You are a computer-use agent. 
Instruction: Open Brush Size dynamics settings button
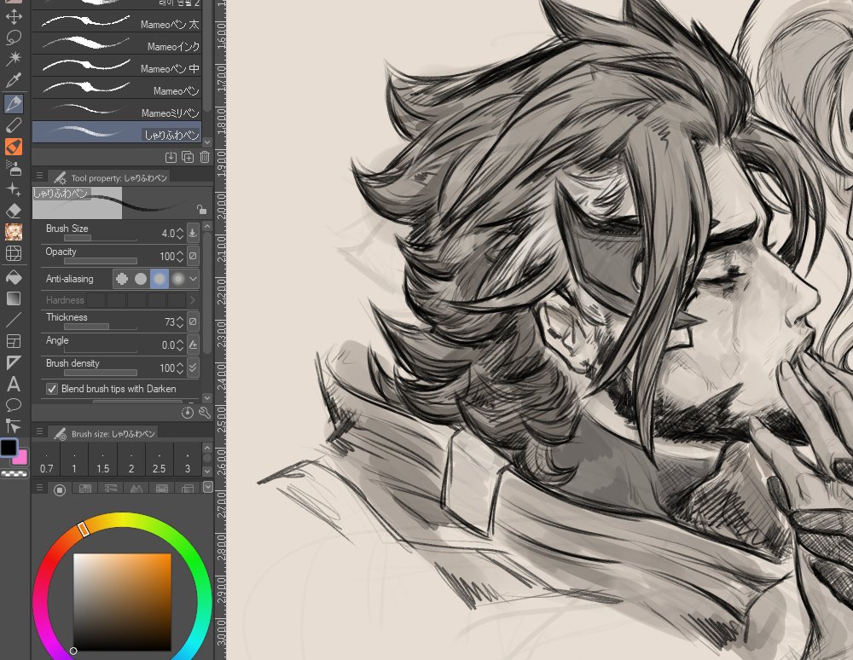193,234
